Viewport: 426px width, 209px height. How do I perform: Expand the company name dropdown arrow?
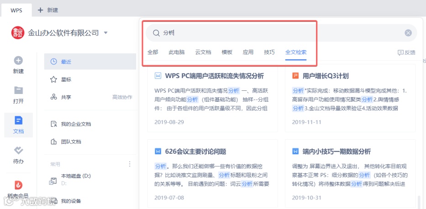105,33
